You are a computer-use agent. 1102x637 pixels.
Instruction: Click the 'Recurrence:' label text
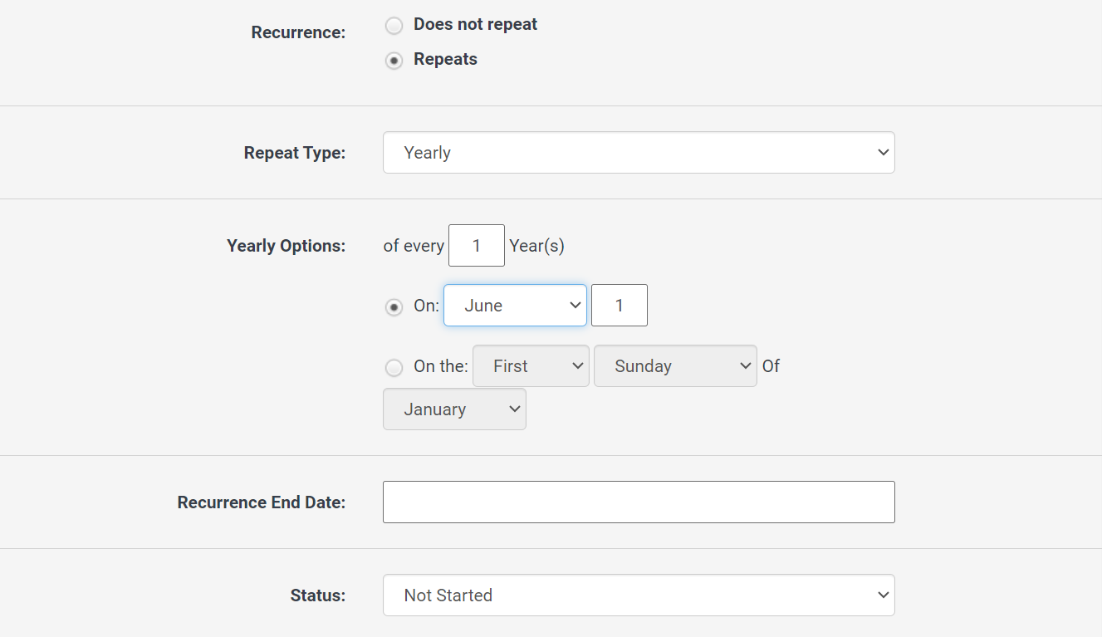pyautogui.click(x=298, y=33)
